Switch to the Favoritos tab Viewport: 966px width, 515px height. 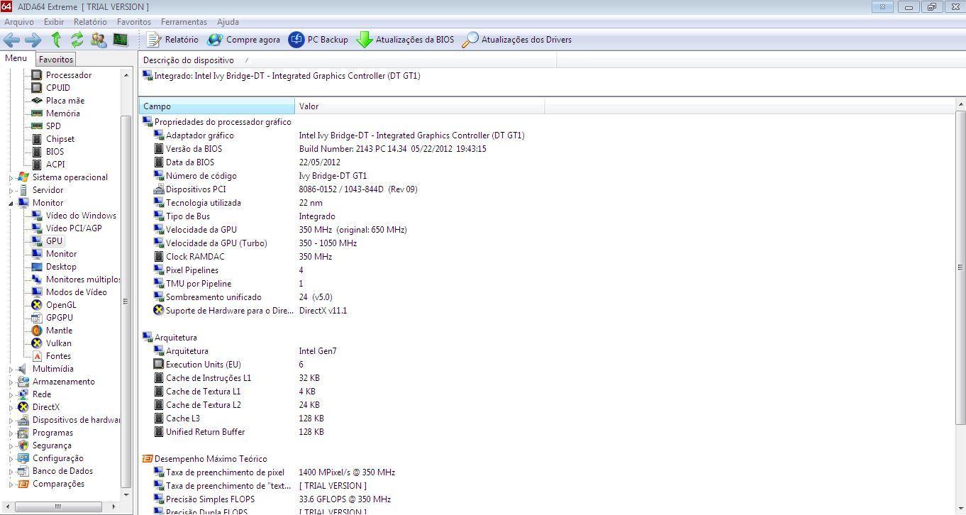coord(55,60)
